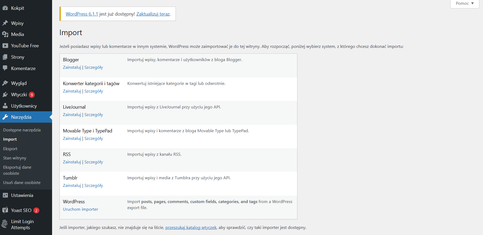
Task: Click the przeszukaj katalog wtyczek link
Action: 191,228
